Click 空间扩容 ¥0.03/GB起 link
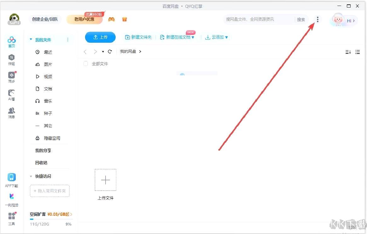Image resolution: width=367 pixels, height=234 pixels. click(x=51, y=214)
